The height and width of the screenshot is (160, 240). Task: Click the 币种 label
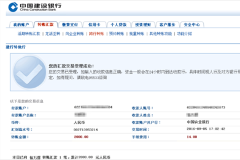click(16, 122)
